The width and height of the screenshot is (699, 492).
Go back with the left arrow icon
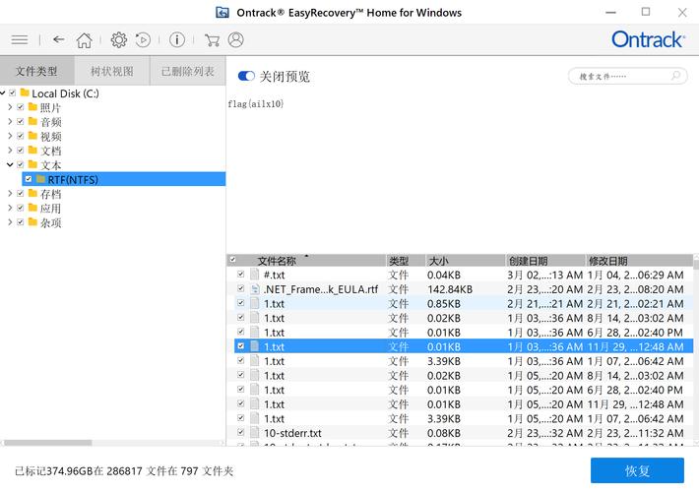(58, 39)
